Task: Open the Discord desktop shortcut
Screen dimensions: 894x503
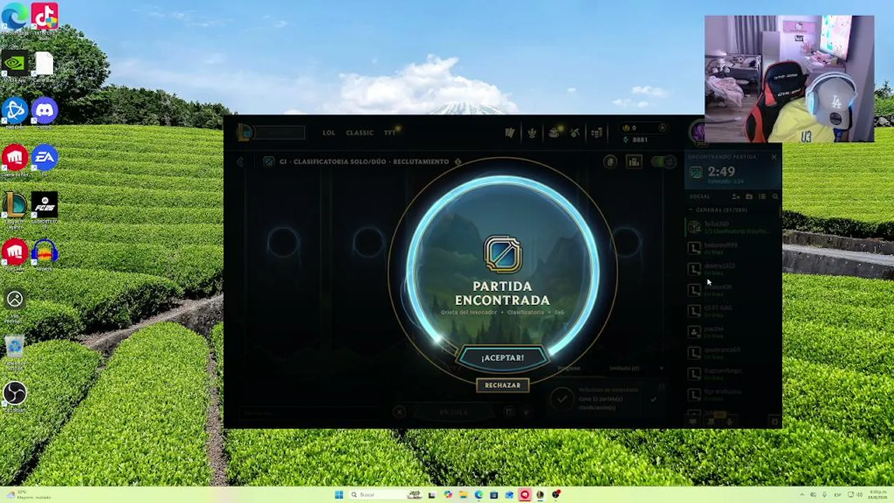Action: click(45, 112)
